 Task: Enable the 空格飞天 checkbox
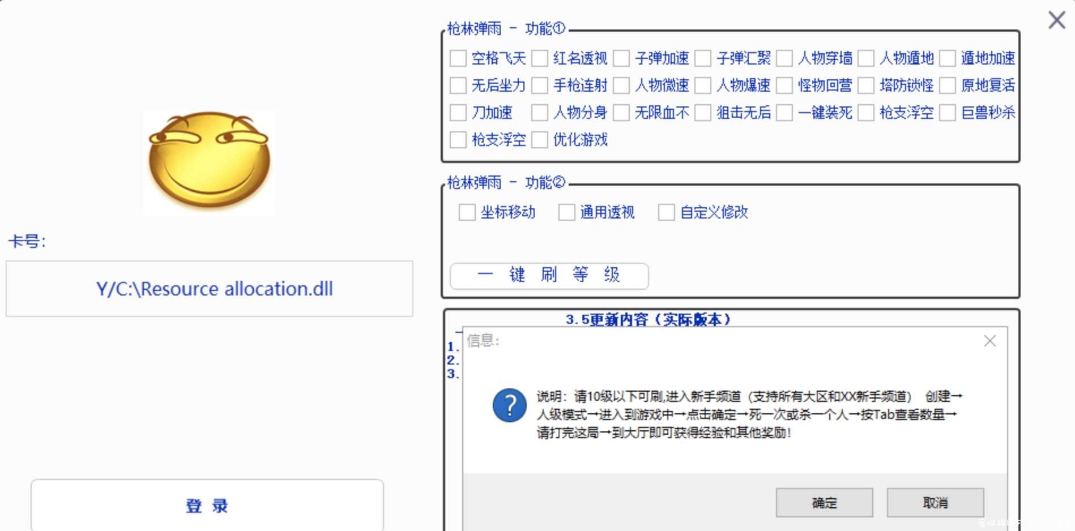(x=458, y=58)
